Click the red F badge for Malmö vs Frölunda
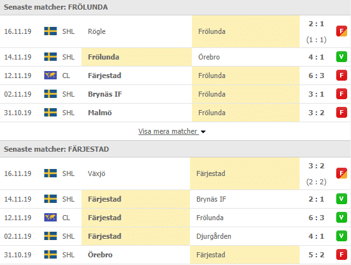351x265 pixels. pos(341,113)
